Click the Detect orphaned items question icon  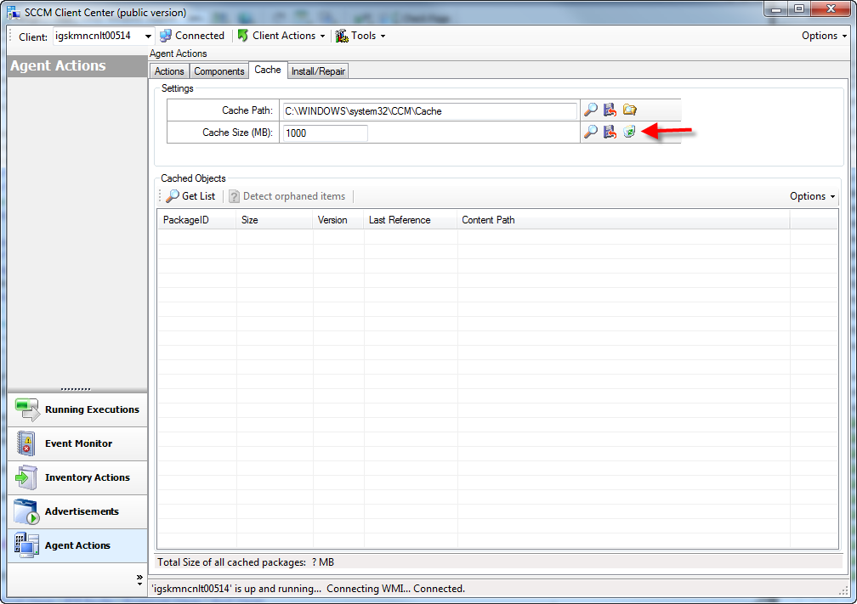point(234,196)
